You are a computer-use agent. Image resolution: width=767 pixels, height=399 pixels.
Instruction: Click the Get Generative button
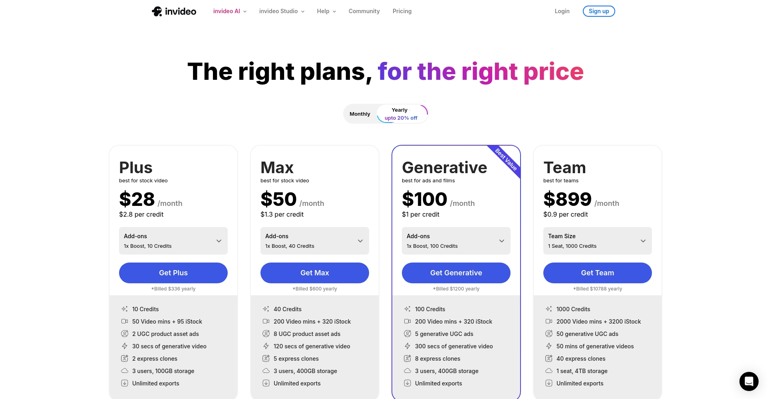tap(456, 273)
